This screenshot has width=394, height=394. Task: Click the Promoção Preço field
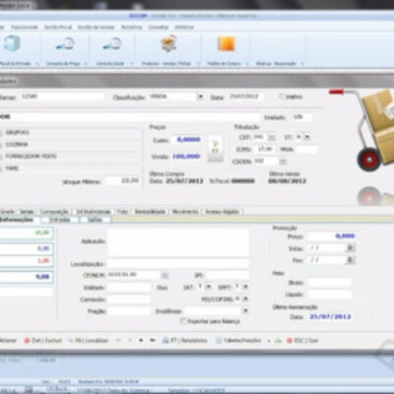pyautogui.click(x=332, y=236)
